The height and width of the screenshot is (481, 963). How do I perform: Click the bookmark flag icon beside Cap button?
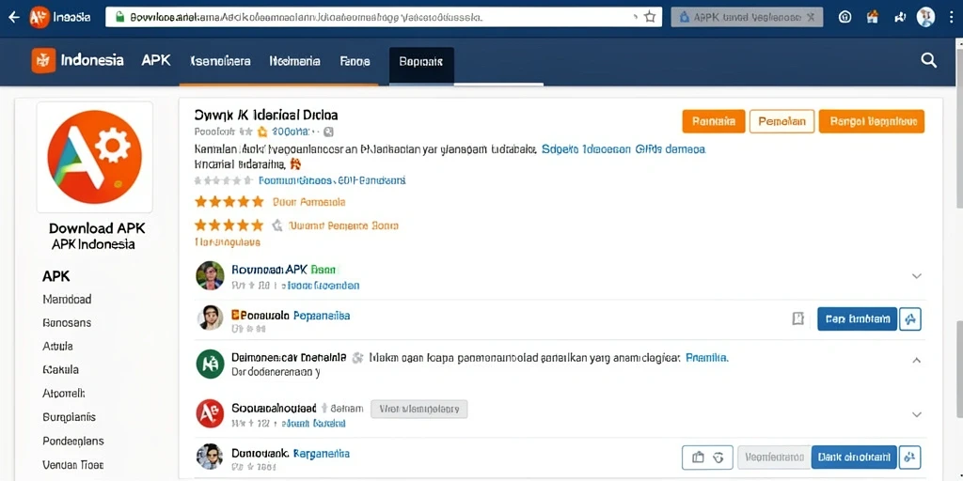[x=797, y=318]
